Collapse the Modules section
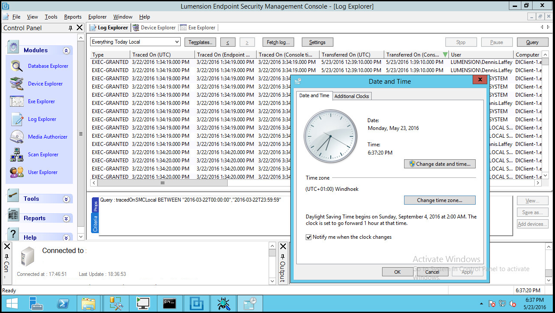 (x=66, y=50)
